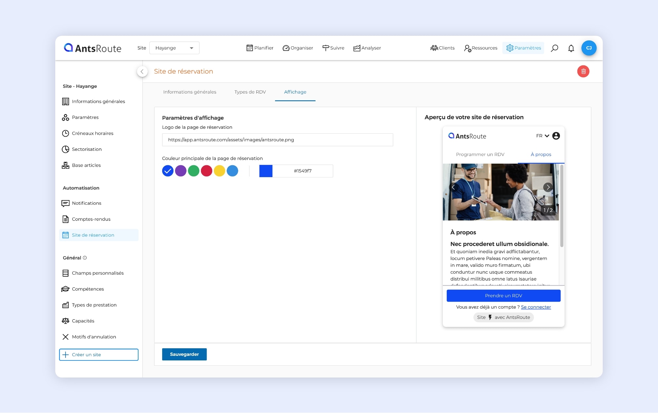Viewport: 658px width, 413px height.
Task: Open the notifications bell icon
Action: tap(571, 48)
